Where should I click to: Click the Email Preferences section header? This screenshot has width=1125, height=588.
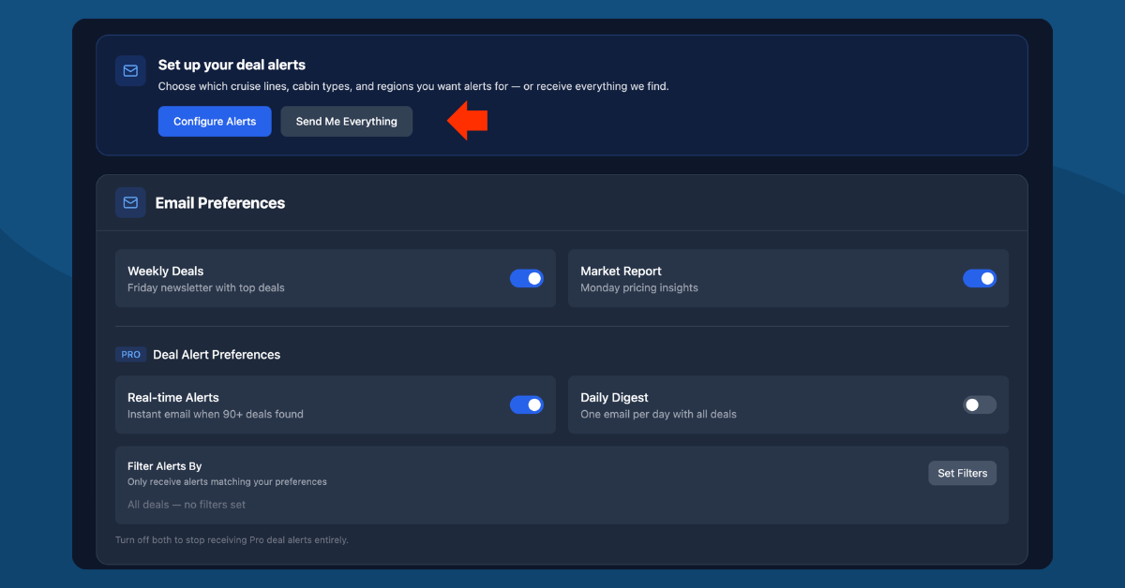(x=219, y=202)
